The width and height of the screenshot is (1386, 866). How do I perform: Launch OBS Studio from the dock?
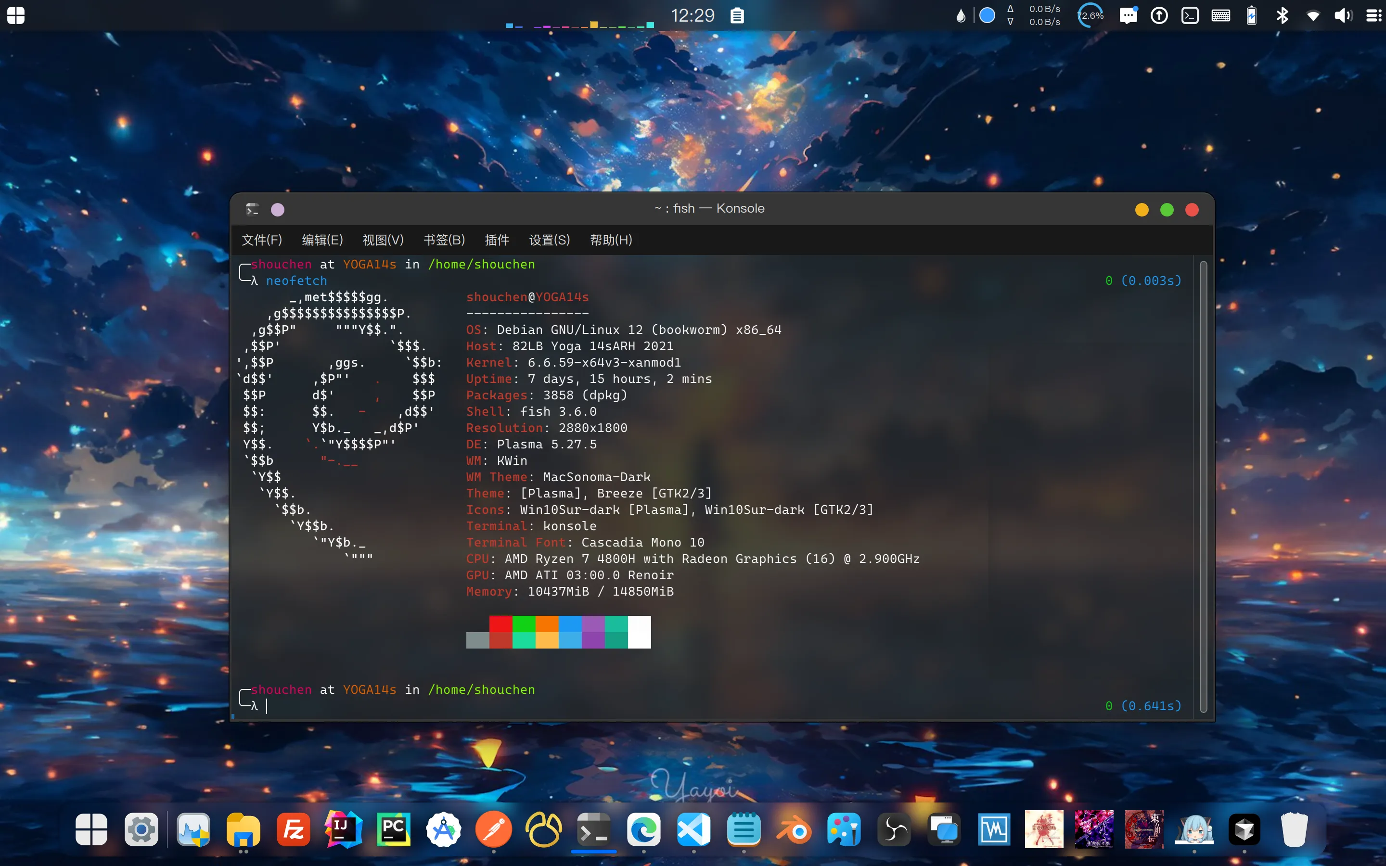tap(894, 829)
